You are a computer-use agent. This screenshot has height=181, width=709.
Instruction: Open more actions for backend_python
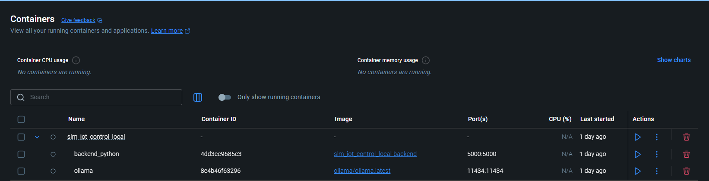(656, 154)
